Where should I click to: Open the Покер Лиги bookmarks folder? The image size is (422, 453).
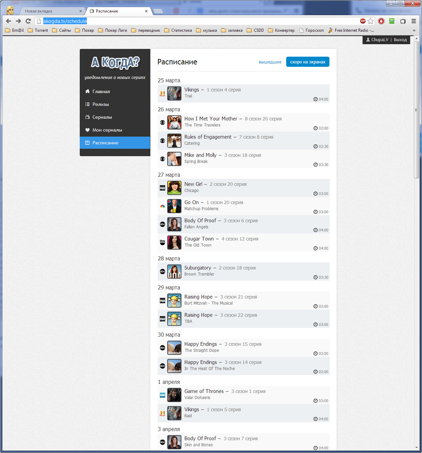tap(113, 30)
